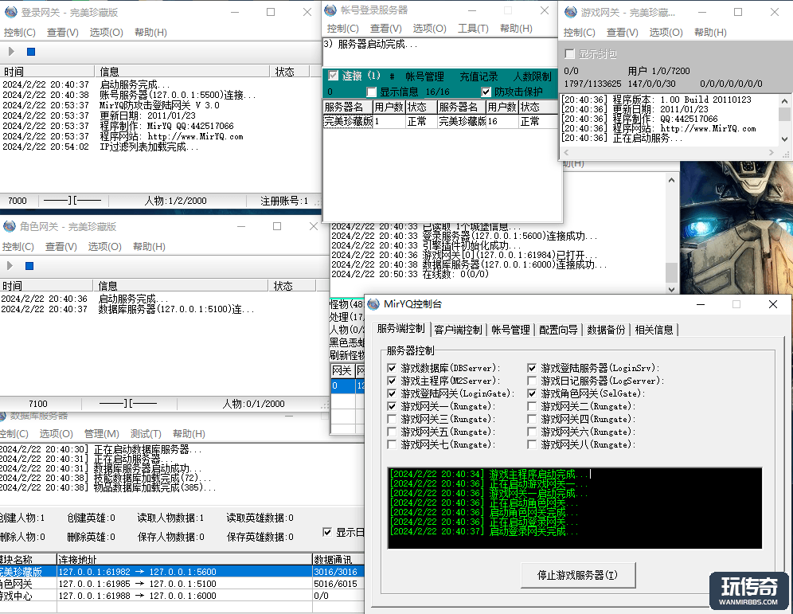
Task: Toggle 游戏登陆网关(LoginGate) checkbox
Action: point(392,393)
